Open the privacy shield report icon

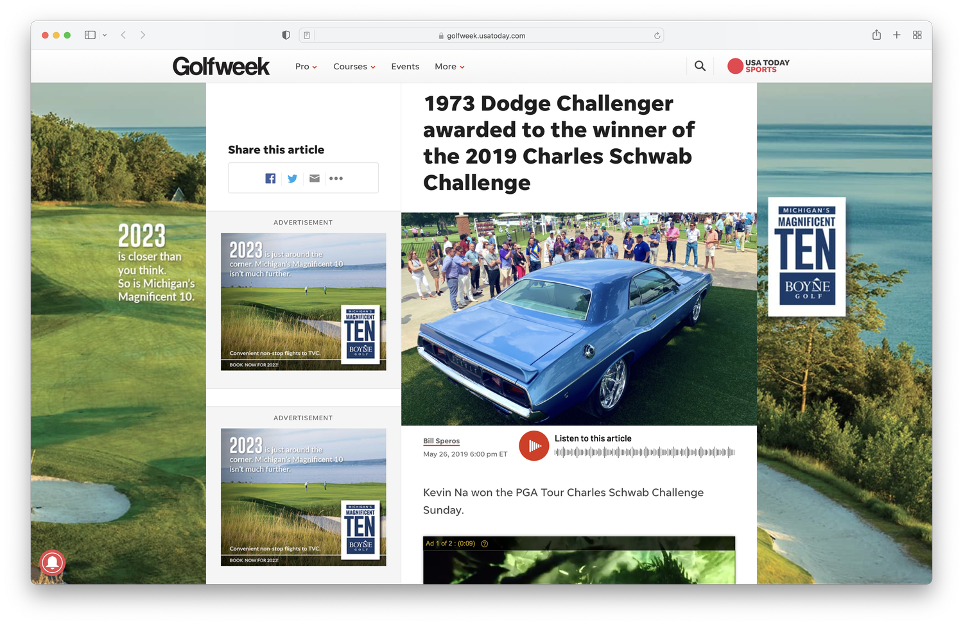pyautogui.click(x=286, y=35)
